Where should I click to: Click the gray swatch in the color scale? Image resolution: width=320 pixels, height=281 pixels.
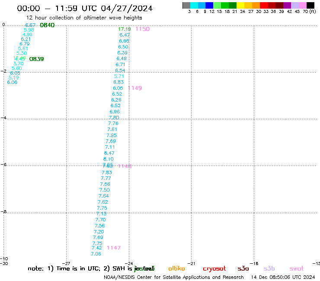click(x=186, y=5)
